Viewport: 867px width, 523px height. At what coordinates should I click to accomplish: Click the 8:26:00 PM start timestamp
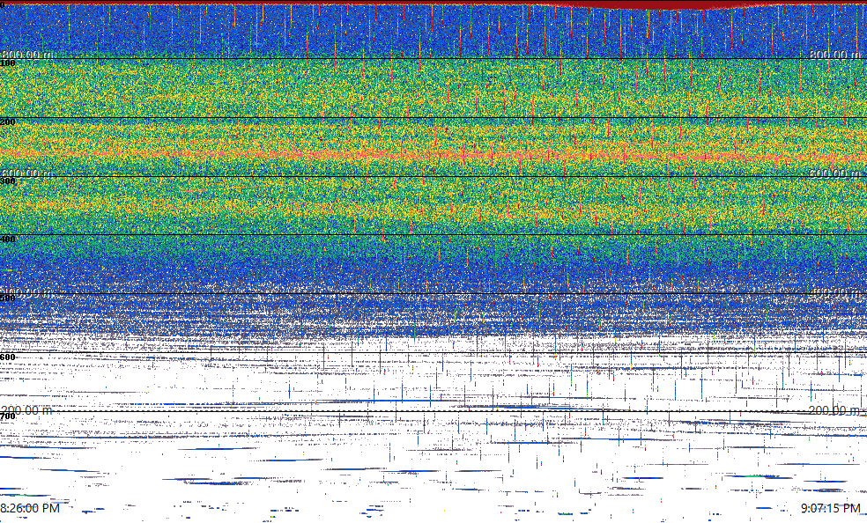tap(30, 508)
